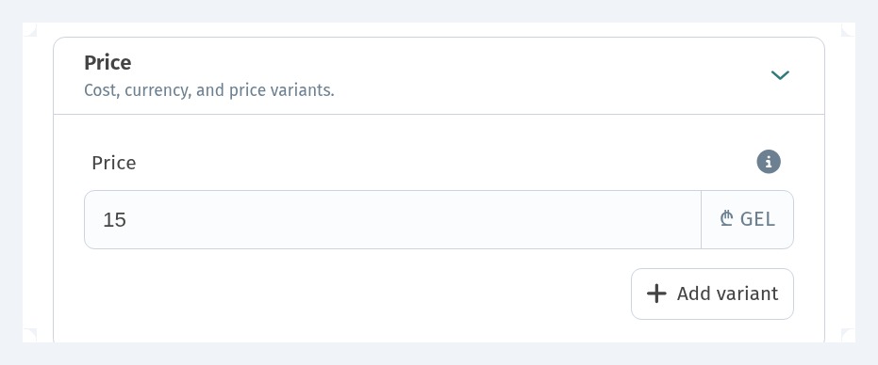Toggle the section via the bold Price heading
The image size is (878, 365).
click(108, 63)
